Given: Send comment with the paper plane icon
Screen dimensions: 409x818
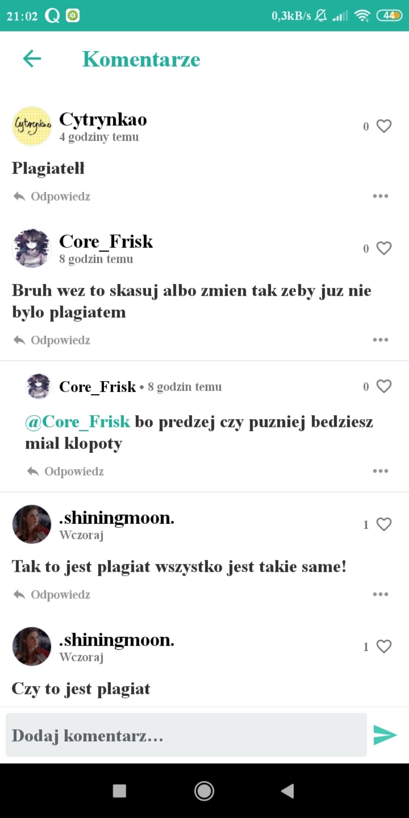Looking at the screenshot, I should coord(385,735).
